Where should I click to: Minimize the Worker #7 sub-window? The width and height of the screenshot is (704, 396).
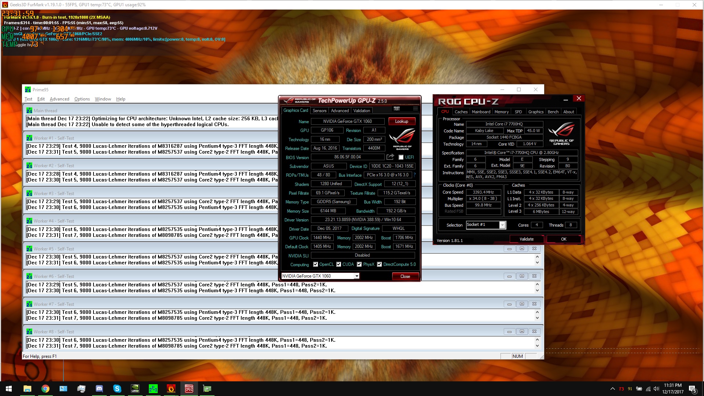click(509, 304)
